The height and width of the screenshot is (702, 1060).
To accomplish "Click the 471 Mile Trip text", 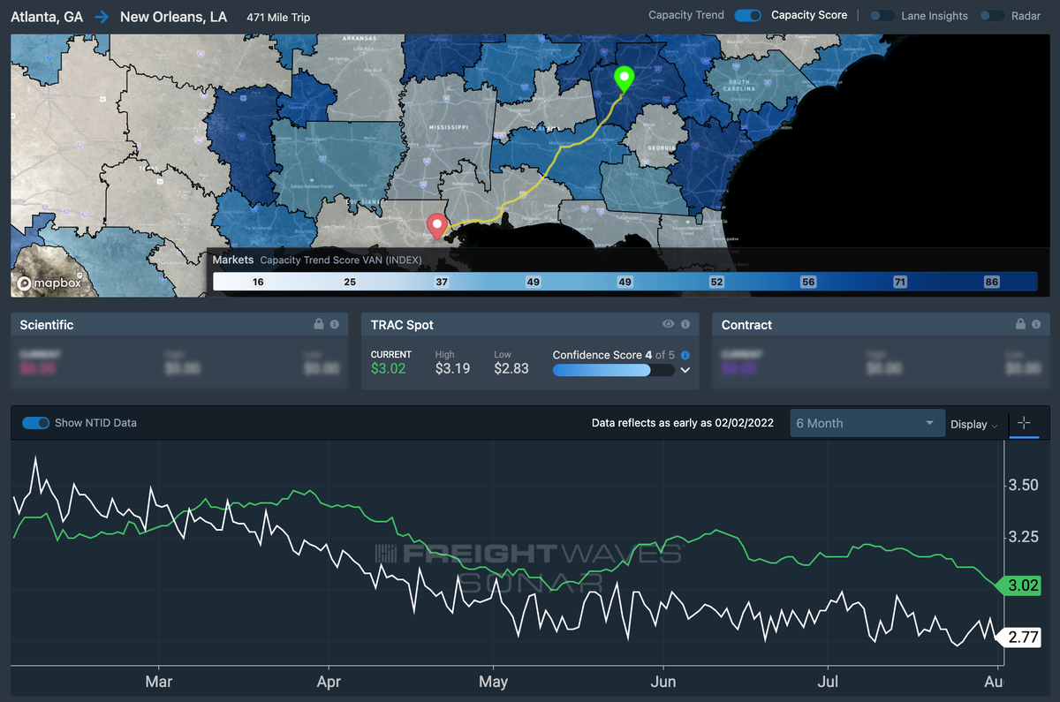I will pos(277,17).
